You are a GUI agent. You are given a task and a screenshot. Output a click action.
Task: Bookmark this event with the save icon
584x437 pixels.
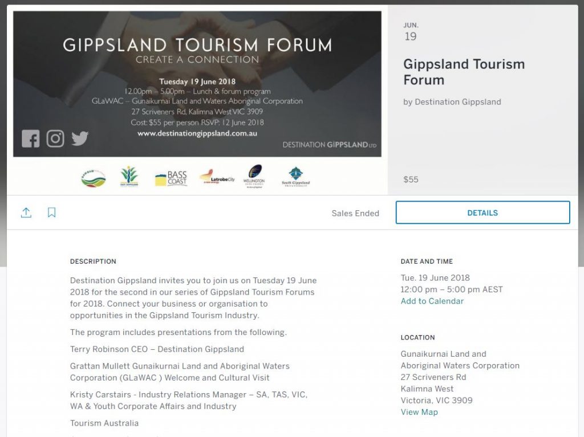[51, 213]
